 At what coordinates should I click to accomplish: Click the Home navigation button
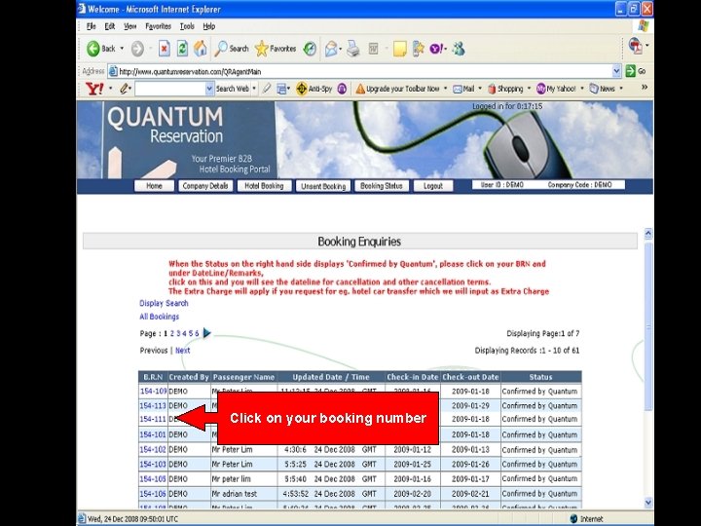pos(154,186)
